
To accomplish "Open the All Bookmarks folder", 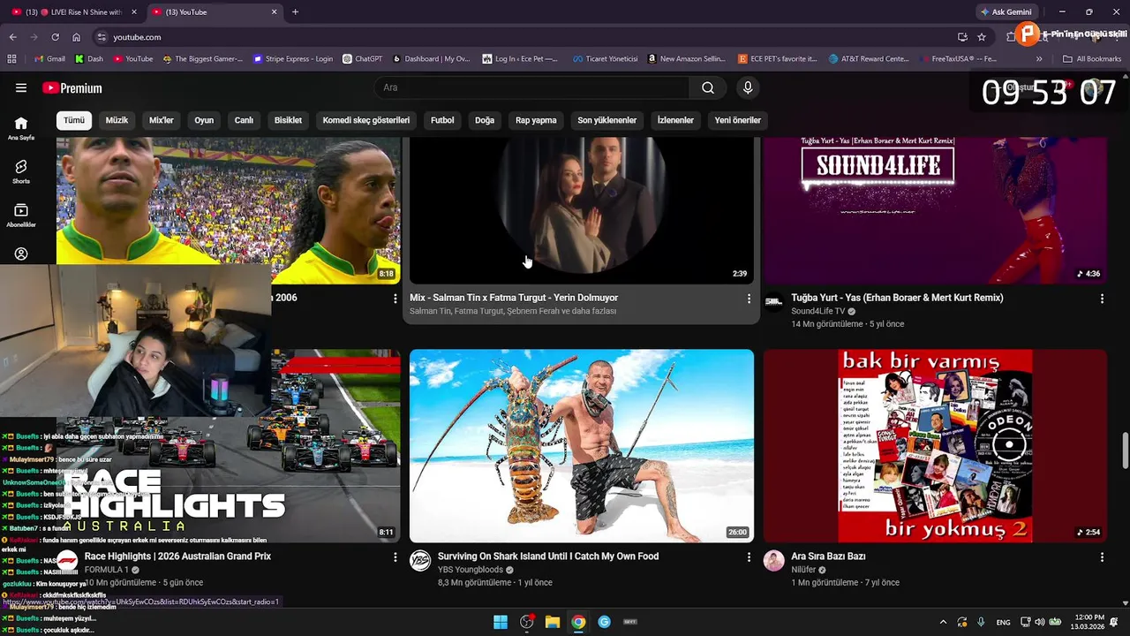I will [x=1092, y=59].
